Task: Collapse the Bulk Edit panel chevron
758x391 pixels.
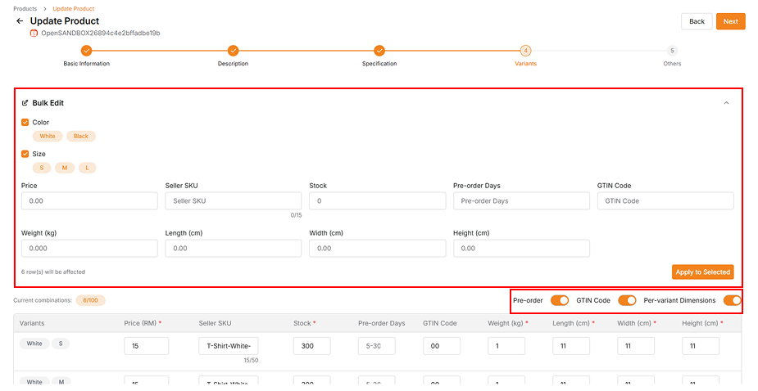Action: pos(726,103)
